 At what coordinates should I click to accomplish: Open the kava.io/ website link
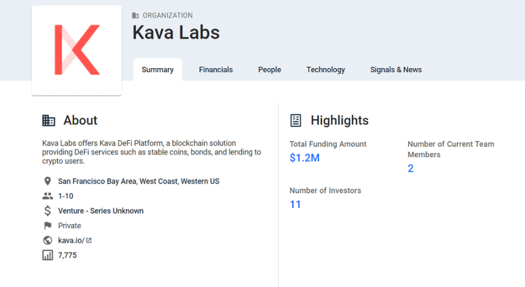coord(72,240)
